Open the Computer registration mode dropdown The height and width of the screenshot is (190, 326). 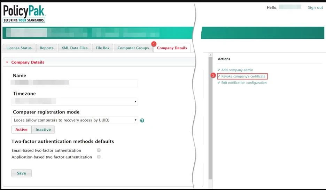coord(75,120)
